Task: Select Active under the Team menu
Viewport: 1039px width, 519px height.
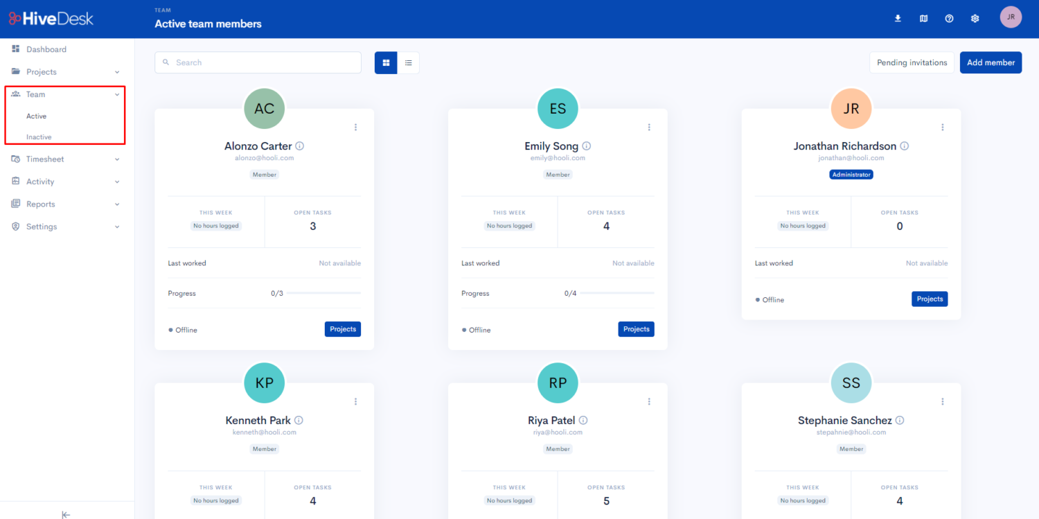Action: coord(36,116)
